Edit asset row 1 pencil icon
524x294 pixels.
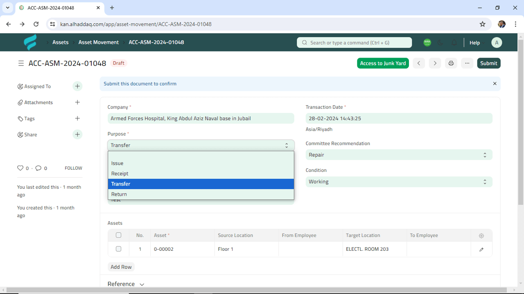(481, 249)
